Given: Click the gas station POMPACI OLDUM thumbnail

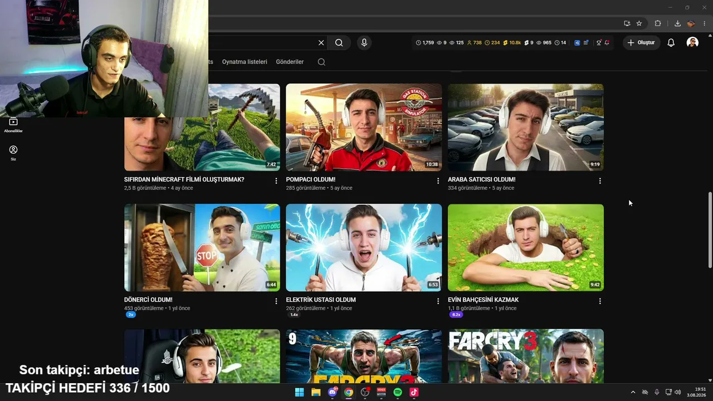Looking at the screenshot, I should point(364,128).
